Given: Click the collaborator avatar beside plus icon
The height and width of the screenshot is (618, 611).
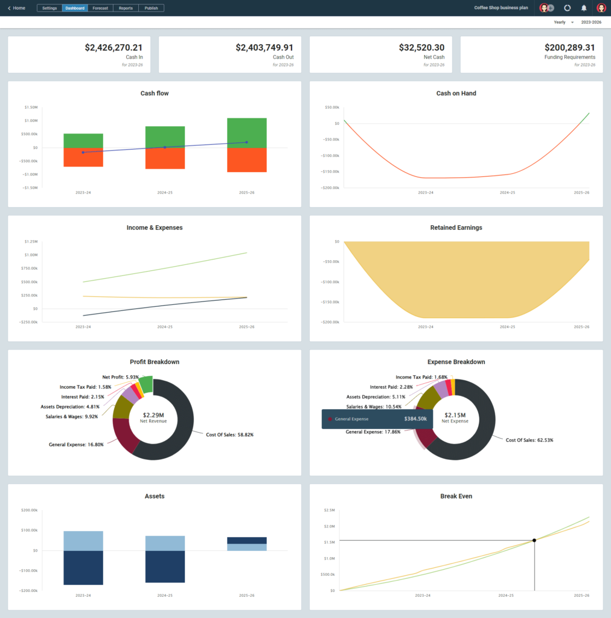Looking at the screenshot, I should [x=543, y=8].
